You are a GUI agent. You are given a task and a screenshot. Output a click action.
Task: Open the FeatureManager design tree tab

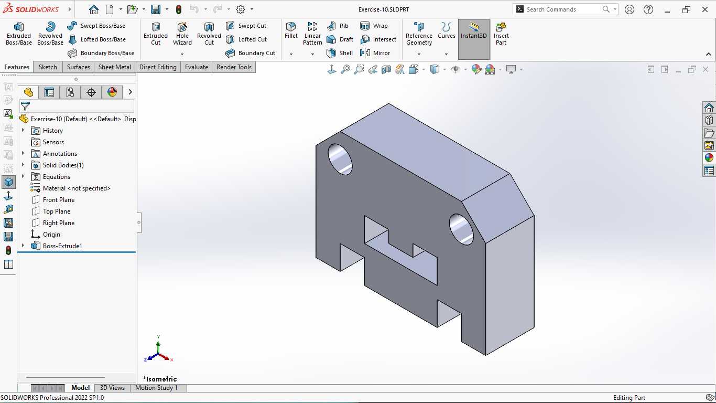(x=28, y=92)
